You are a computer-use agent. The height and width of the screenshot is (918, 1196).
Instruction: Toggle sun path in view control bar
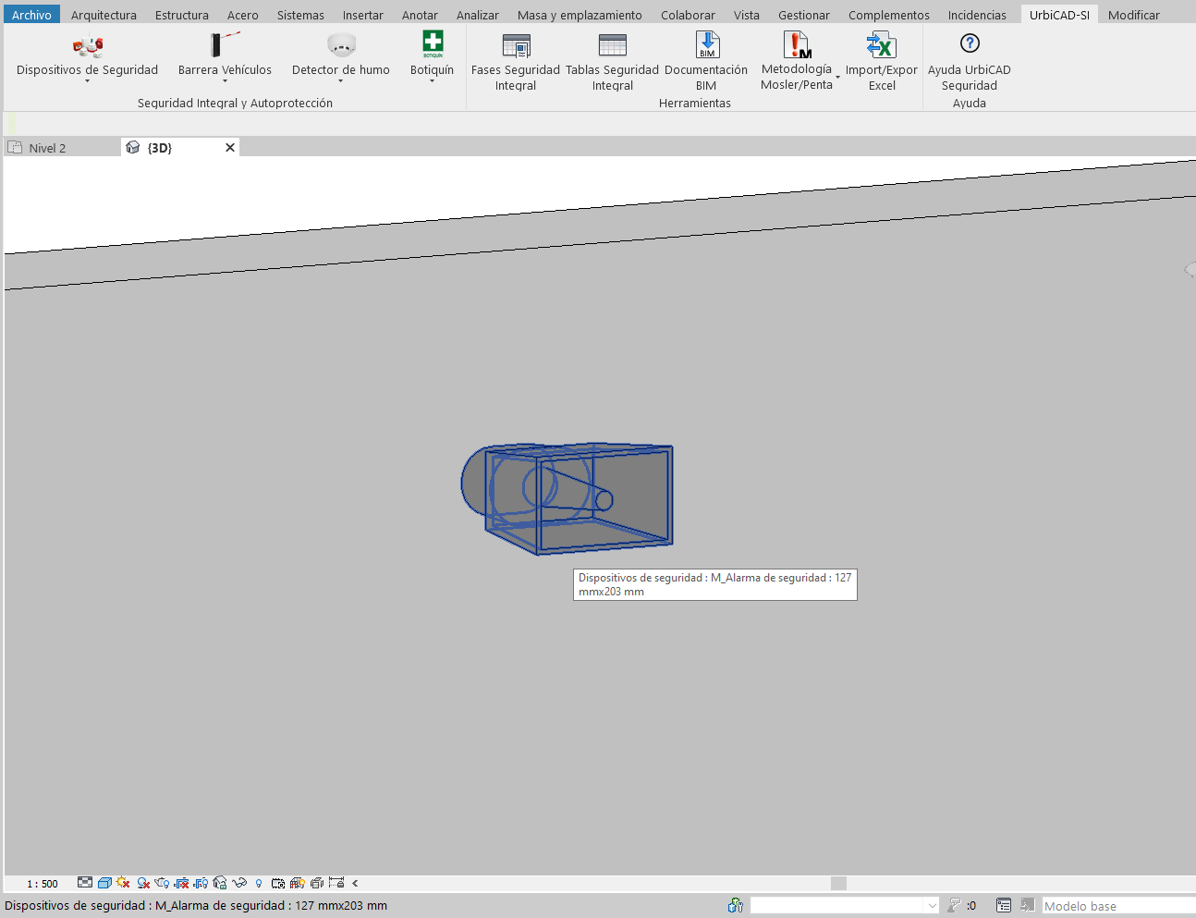point(123,883)
